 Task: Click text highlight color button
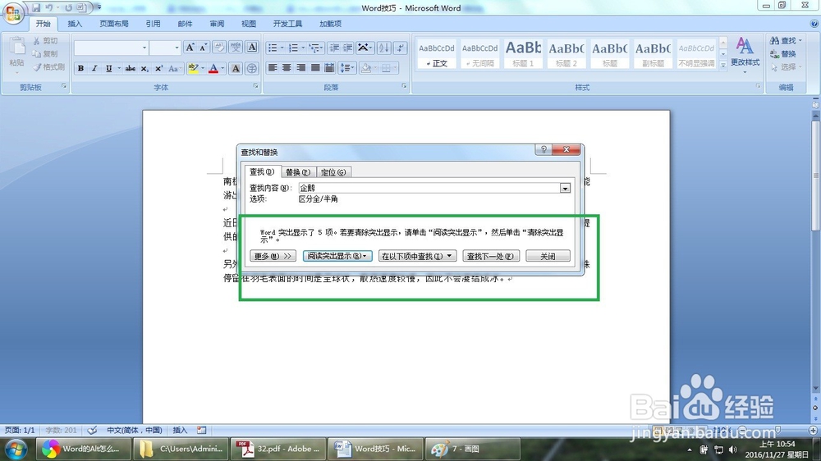point(193,69)
